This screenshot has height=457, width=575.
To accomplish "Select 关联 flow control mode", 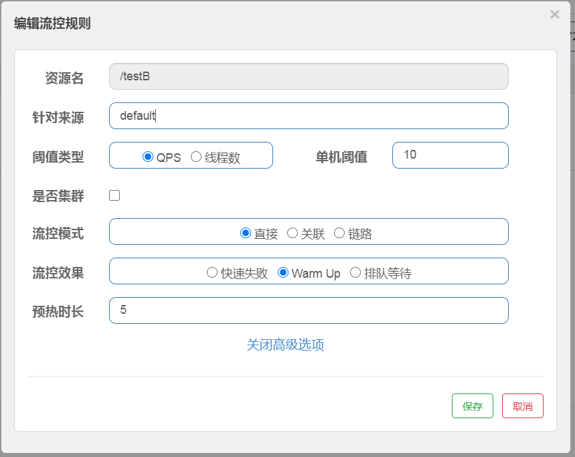I will (293, 233).
